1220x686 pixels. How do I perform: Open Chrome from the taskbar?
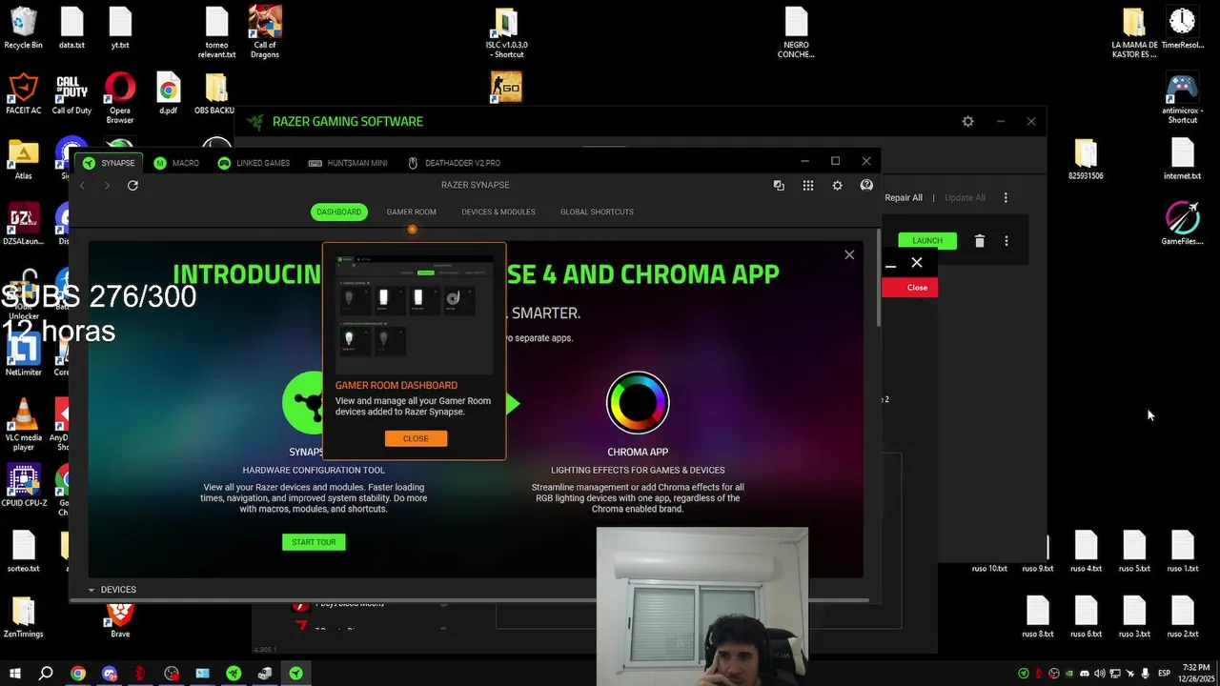pos(78,674)
